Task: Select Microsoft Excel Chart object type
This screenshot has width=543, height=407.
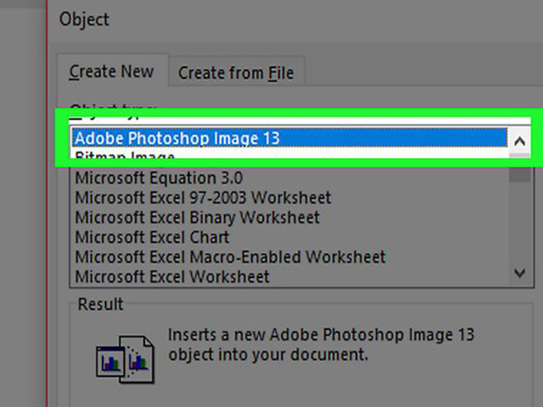Action: click(152, 238)
